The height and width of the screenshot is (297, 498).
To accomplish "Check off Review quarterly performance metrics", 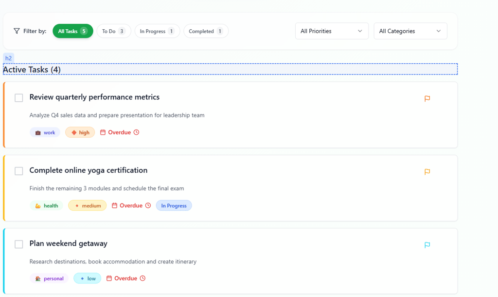I will pos(19,98).
